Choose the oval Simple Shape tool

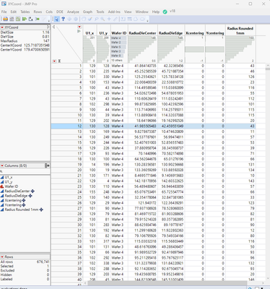(142, 19)
